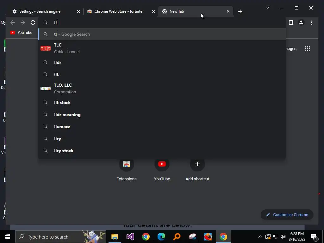The image size is (324, 243).
Task: Open File Explorer from the taskbar
Action: point(115,237)
